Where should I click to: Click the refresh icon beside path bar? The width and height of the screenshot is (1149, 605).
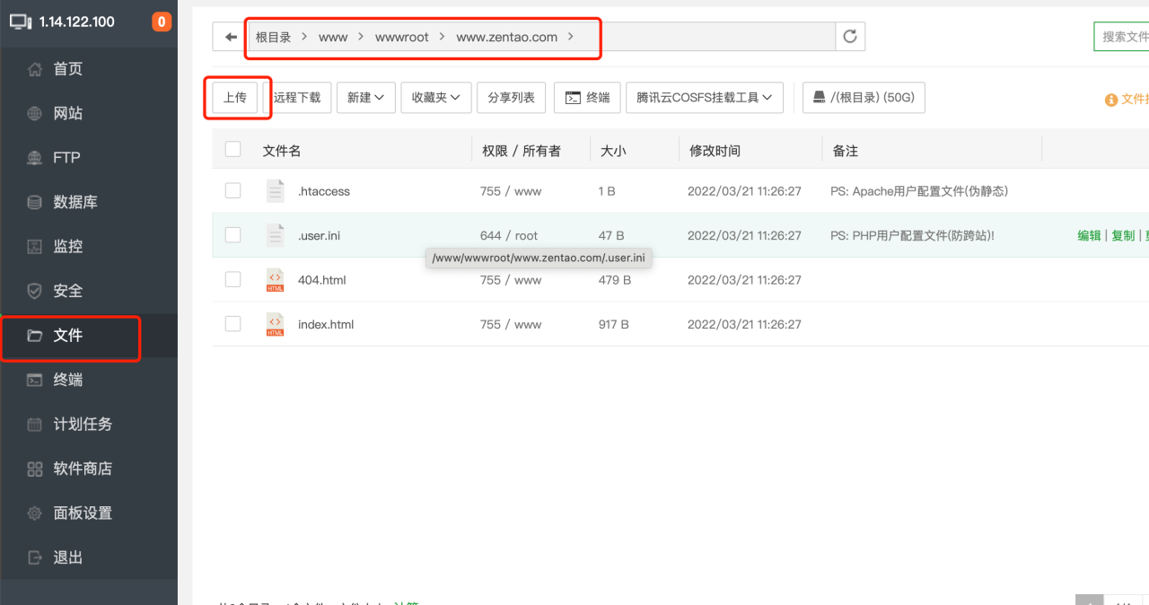coord(850,37)
